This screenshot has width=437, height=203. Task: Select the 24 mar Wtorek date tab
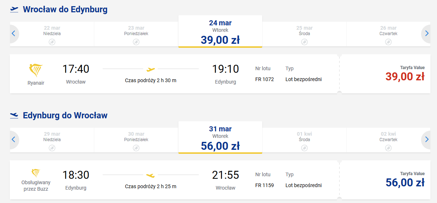click(220, 31)
